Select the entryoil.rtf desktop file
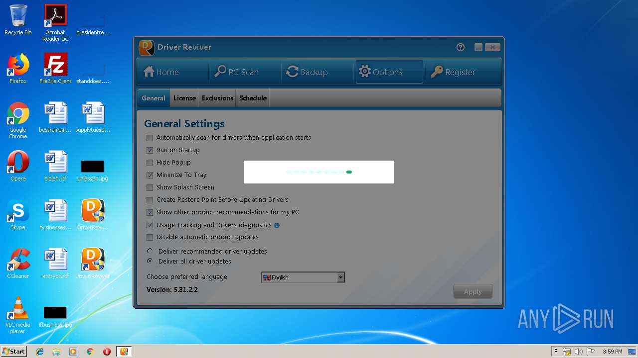The width and height of the screenshot is (638, 358). click(55, 263)
